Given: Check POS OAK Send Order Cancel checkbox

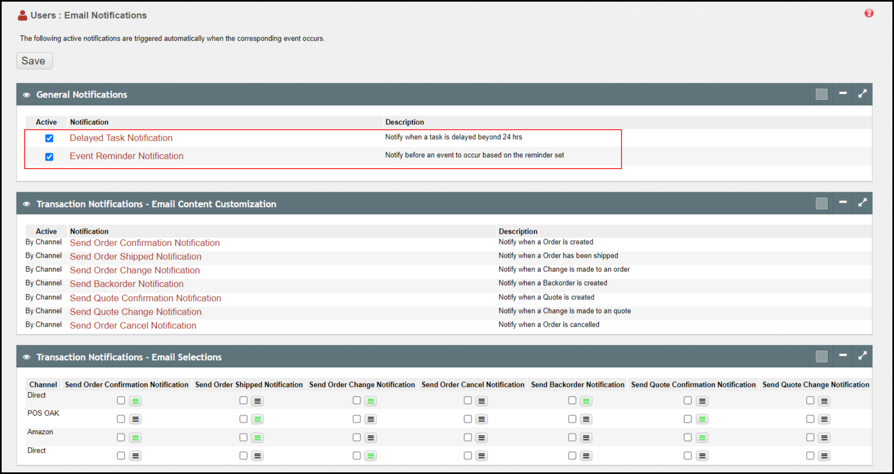Looking at the screenshot, I should coord(468,419).
